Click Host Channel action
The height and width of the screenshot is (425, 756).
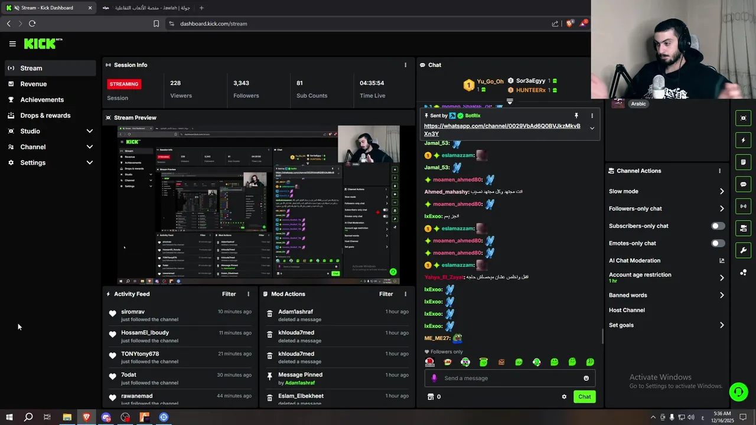tap(627, 310)
